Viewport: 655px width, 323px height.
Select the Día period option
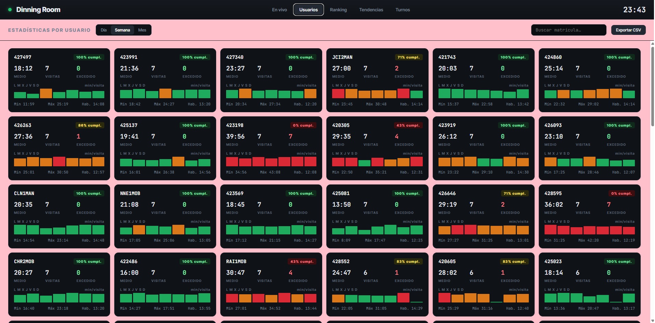click(104, 30)
